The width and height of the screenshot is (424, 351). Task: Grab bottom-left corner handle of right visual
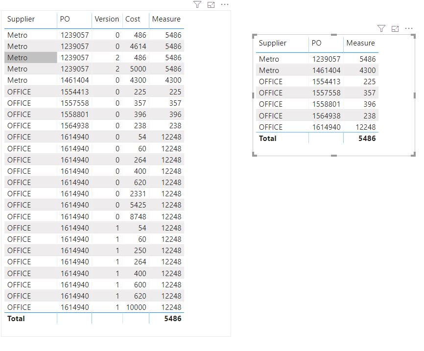[x=254, y=154]
